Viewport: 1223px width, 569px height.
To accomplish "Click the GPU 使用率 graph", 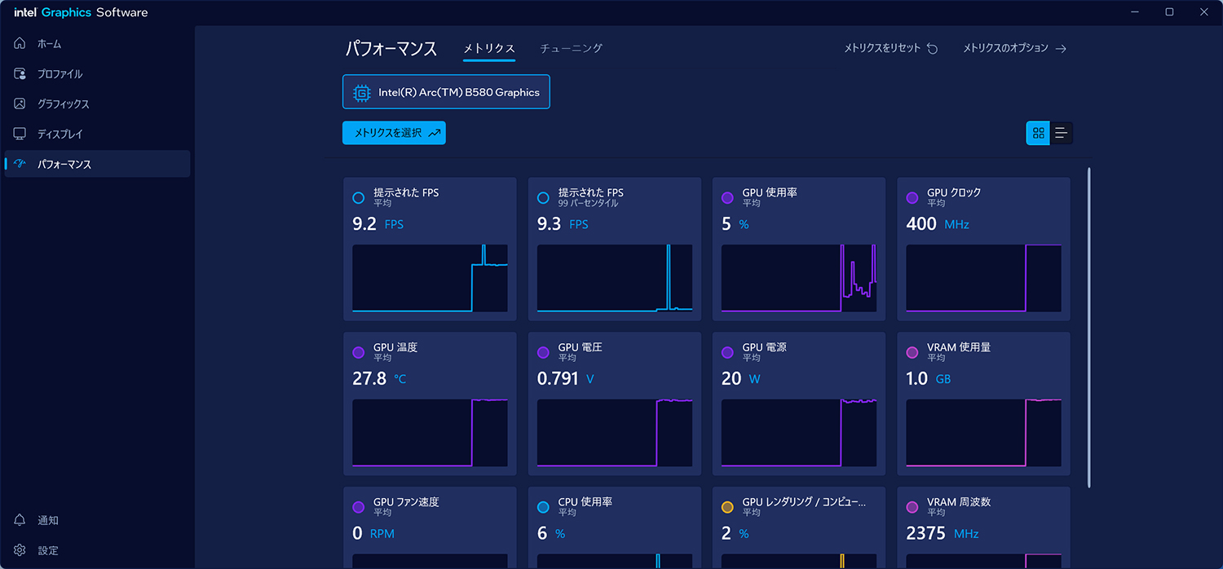I will (799, 278).
